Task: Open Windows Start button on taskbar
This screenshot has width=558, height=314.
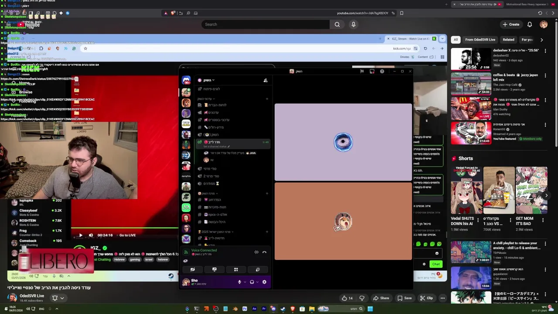Action: tap(370, 309)
